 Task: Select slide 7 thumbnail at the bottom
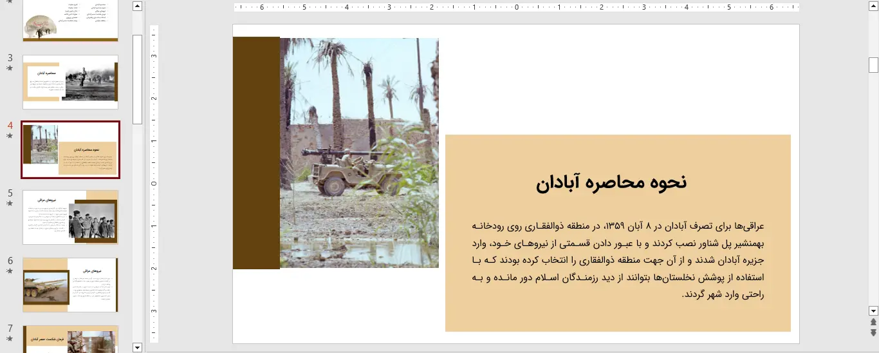pyautogui.click(x=70, y=339)
